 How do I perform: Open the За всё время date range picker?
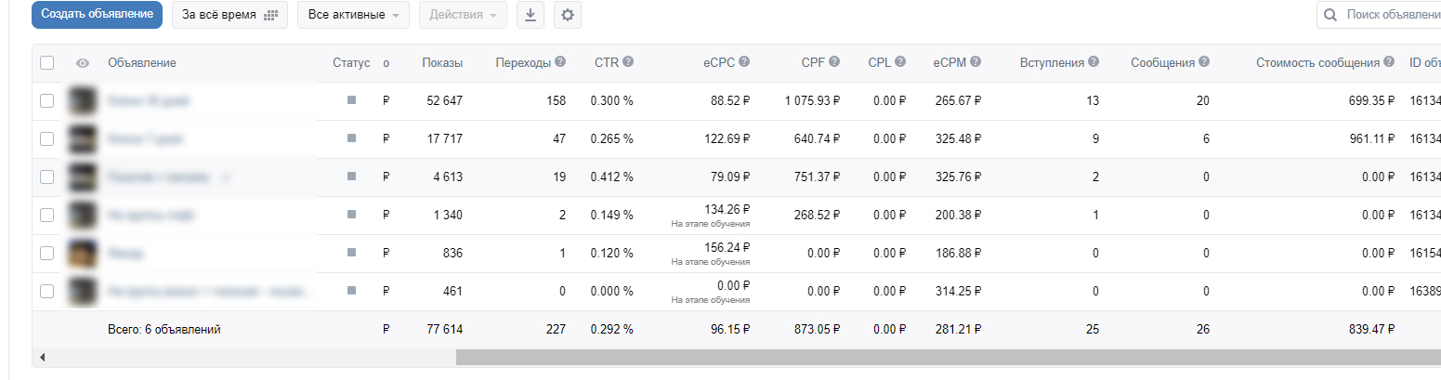point(229,15)
